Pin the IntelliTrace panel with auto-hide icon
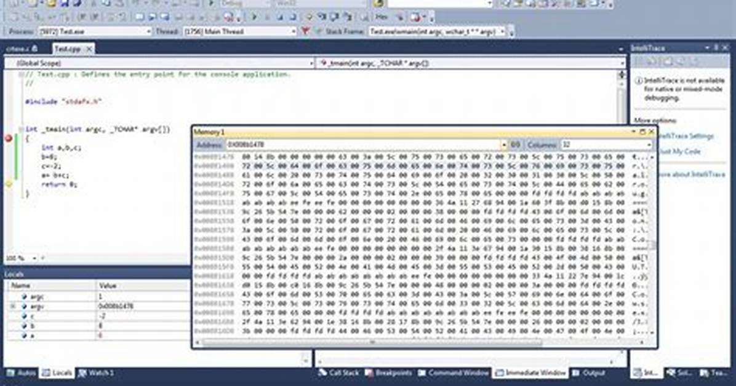 (716, 47)
